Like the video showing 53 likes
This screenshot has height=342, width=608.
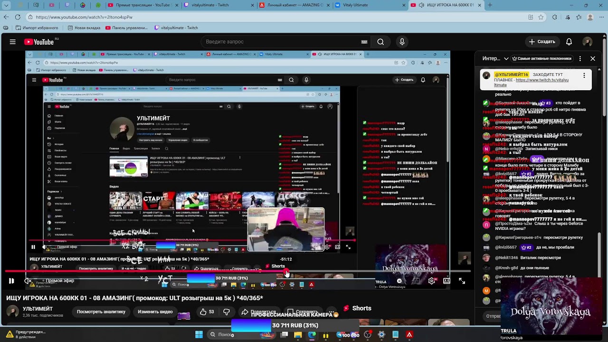[x=207, y=312]
